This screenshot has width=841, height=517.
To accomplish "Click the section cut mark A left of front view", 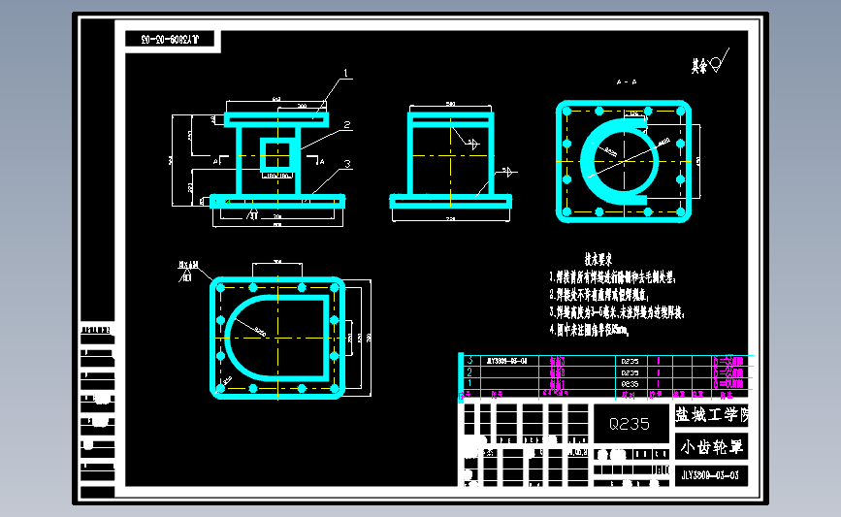I will (217, 160).
